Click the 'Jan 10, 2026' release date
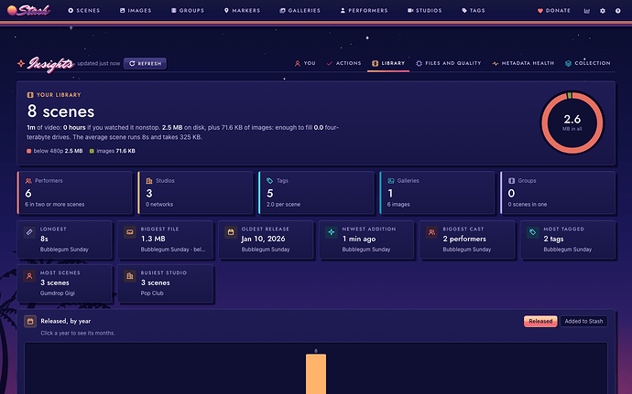 coord(263,240)
